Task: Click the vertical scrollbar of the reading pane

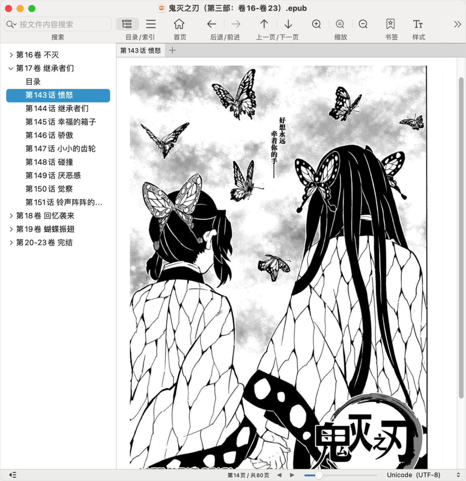Action: tap(461, 238)
